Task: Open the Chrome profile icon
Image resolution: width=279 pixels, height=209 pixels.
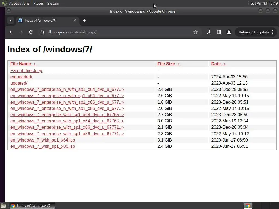Action: 229,32
